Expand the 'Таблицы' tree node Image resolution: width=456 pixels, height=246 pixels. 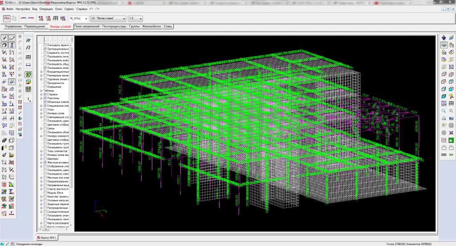coord(41,91)
